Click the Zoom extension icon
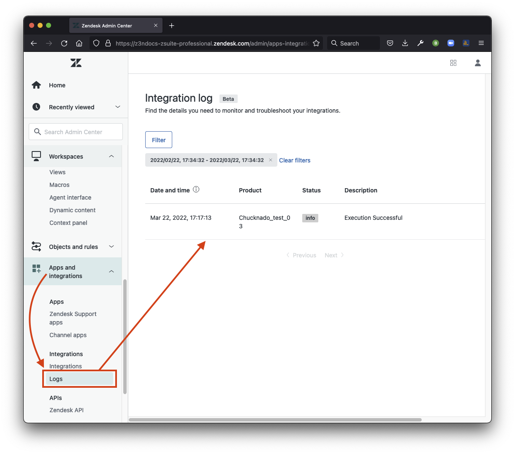Viewport: 515px width, 454px height. click(451, 43)
